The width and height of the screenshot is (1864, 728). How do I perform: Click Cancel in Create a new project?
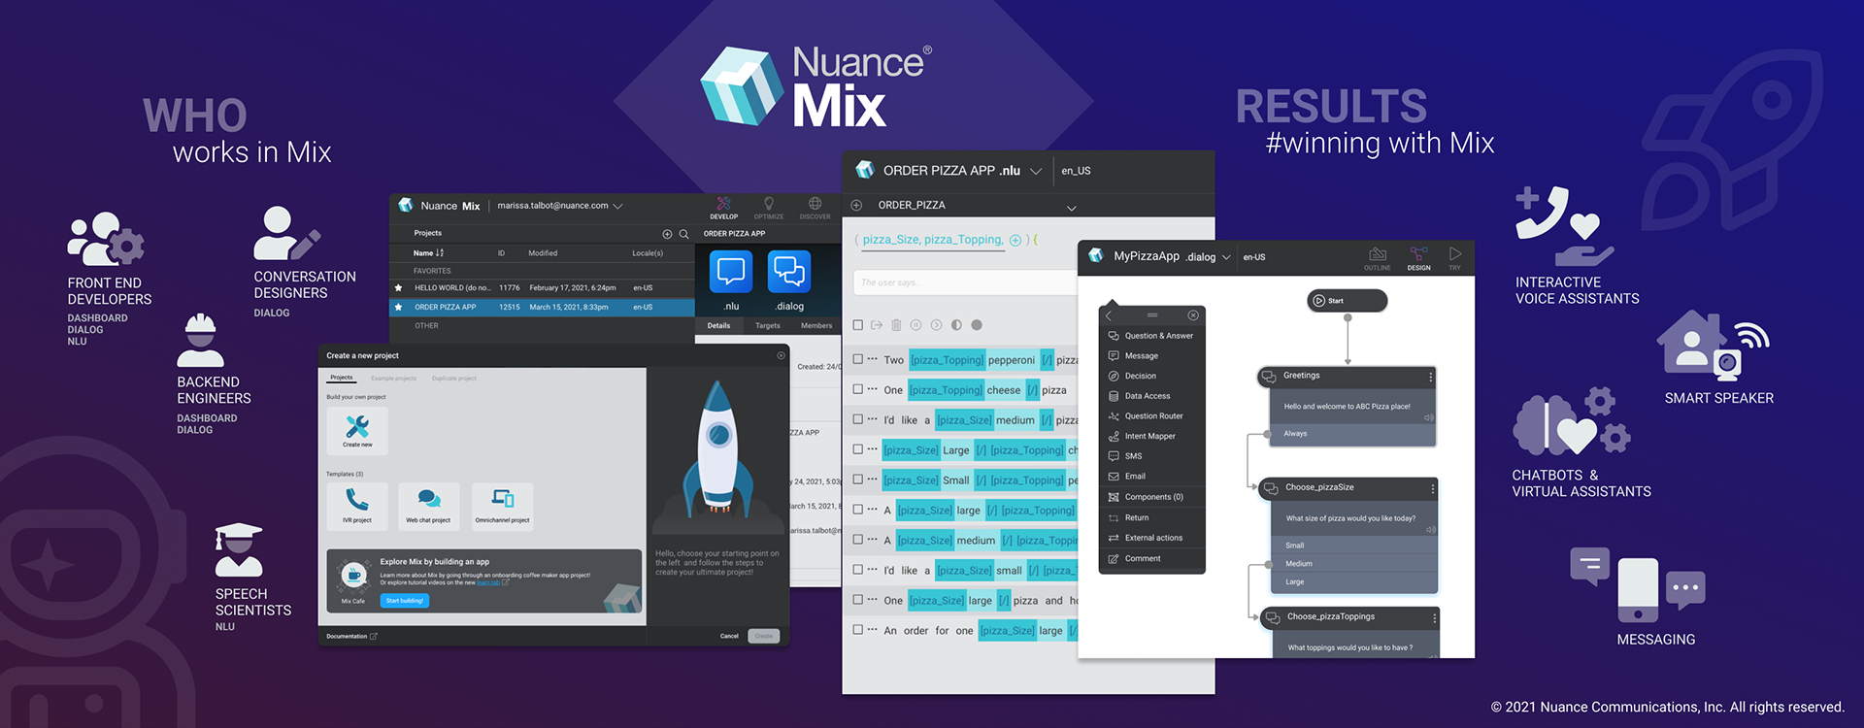[x=729, y=636]
